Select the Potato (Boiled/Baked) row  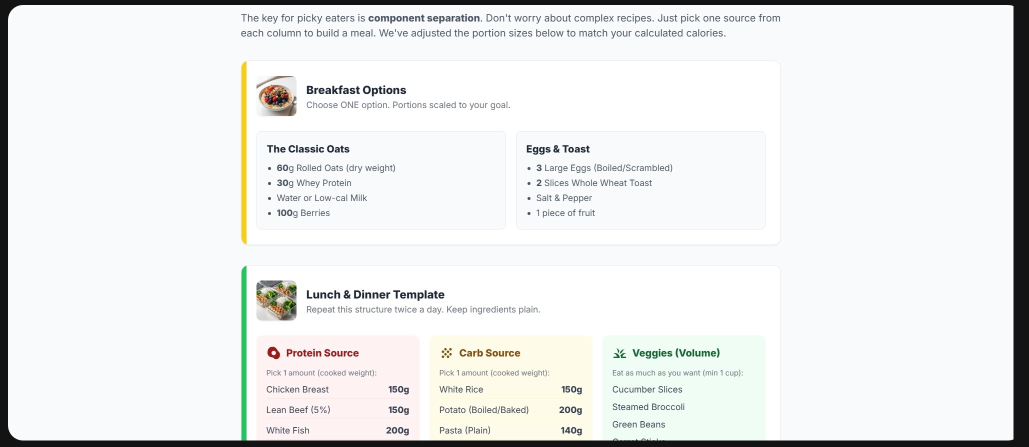coord(510,410)
